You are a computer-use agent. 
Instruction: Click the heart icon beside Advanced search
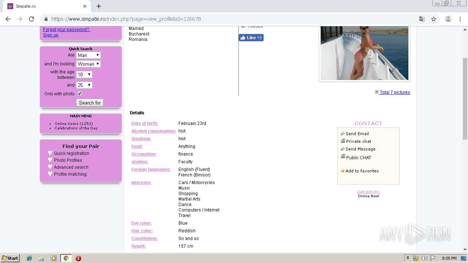[50, 167]
